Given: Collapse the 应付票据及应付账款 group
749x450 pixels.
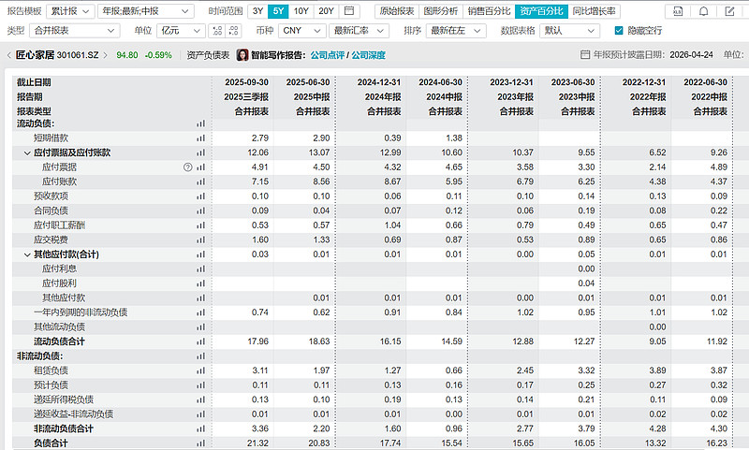Looking at the screenshot, I should 27,152.
